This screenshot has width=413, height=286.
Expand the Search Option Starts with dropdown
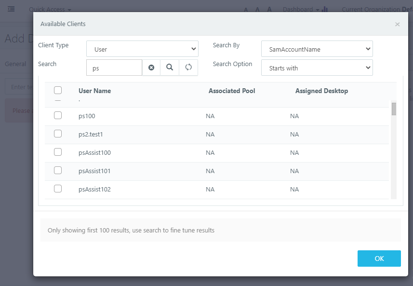[x=317, y=68]
